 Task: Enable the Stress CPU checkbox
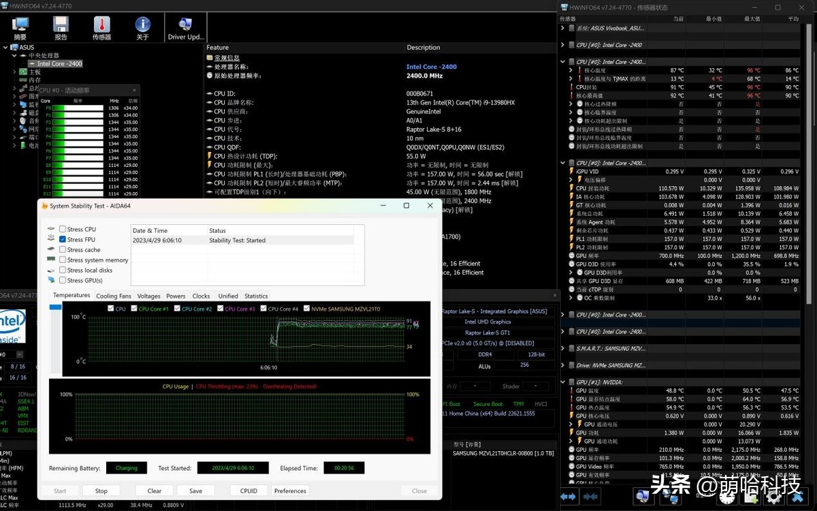point(63,230)
